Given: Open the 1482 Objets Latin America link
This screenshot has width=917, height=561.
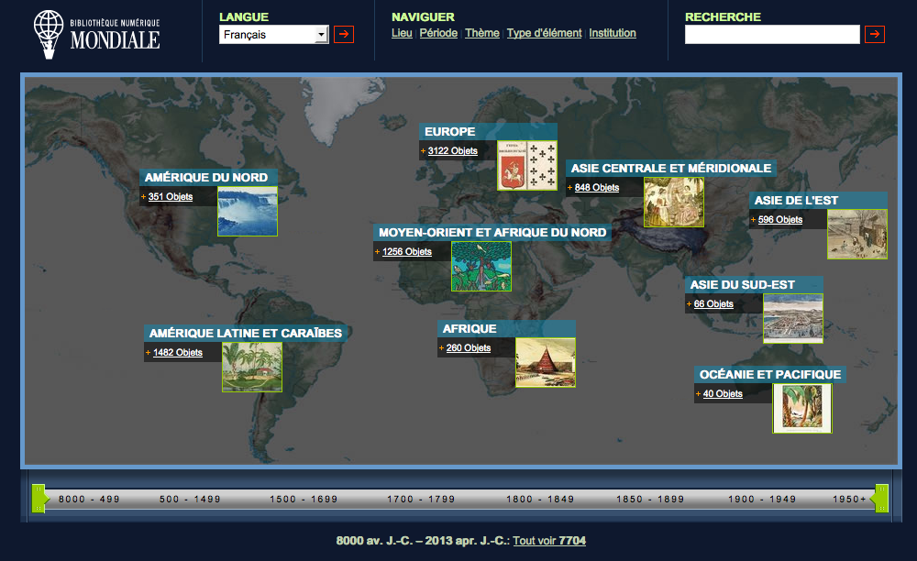Looking at the screenshot, I should point(177,353).
